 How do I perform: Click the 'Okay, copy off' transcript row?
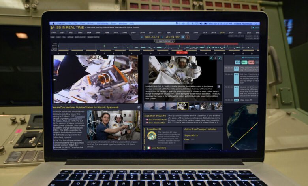242,100
